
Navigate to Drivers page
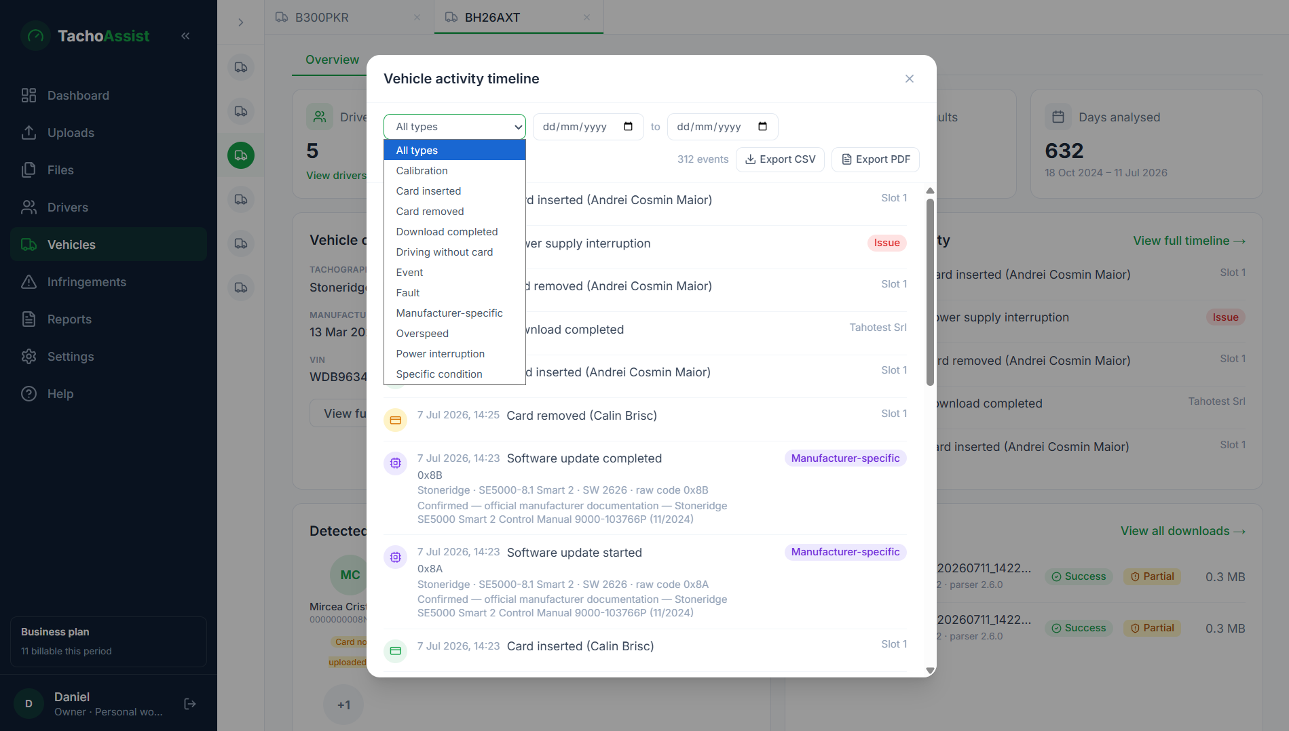point(109,208)
